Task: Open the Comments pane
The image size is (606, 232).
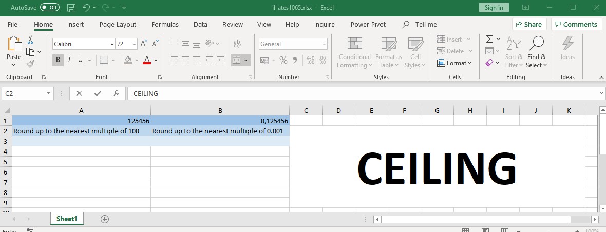Action: click(x=576, y=24)
